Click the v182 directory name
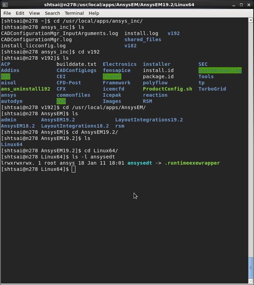The height and width of the screenshot is (285, 254). 130,46
